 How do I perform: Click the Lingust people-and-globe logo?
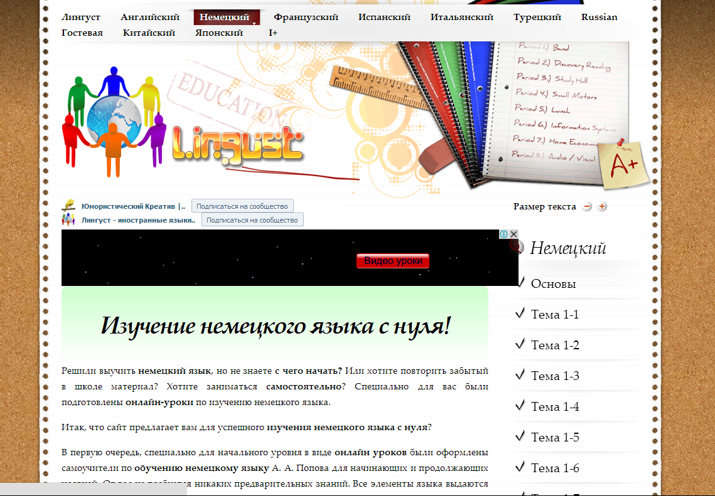114,122
